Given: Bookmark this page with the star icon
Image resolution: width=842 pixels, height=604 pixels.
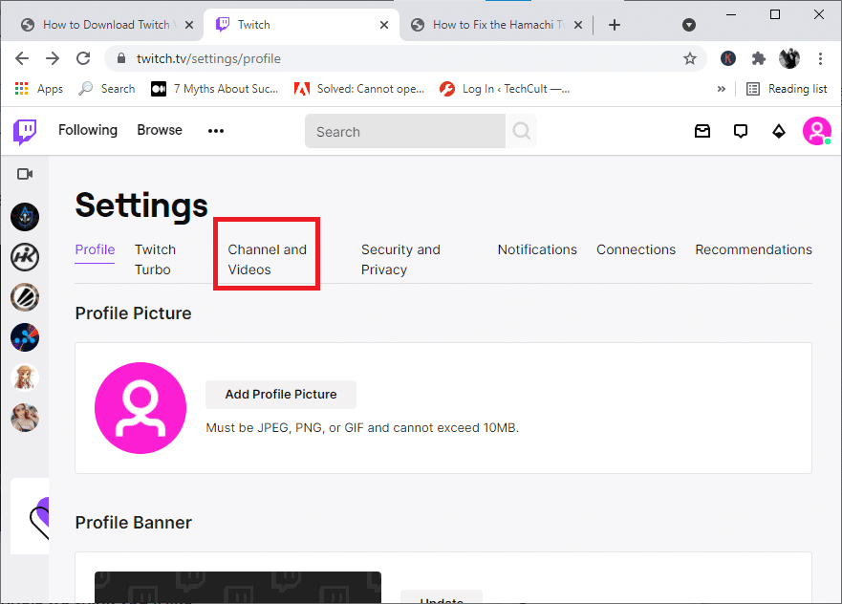Looking at the screenshot, I should pyautogui.click(x=689, y=58).
